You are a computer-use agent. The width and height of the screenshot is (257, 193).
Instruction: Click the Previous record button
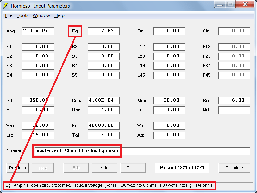17,168
